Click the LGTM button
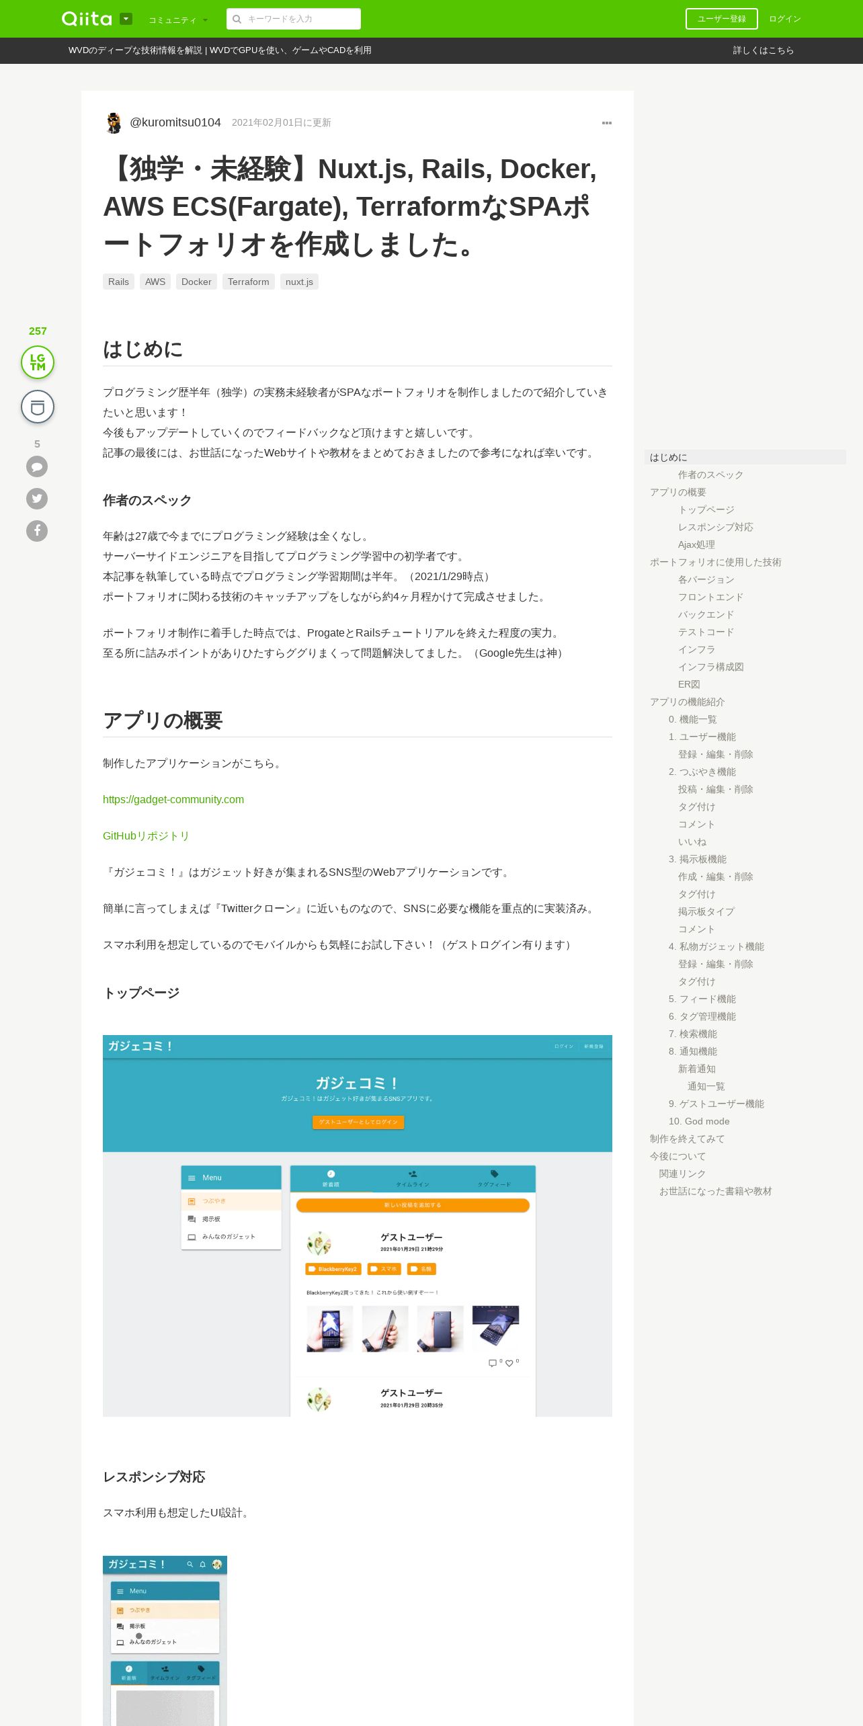 click(38, 362)
